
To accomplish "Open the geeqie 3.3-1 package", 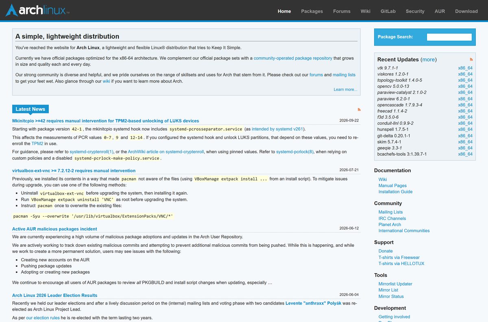I will [390, 148].
